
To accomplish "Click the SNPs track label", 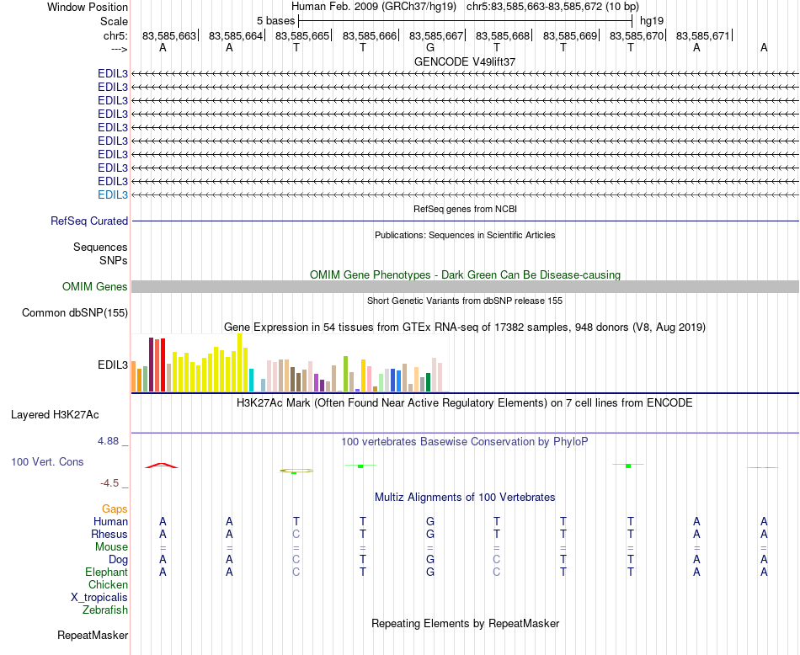I will 114,260.
